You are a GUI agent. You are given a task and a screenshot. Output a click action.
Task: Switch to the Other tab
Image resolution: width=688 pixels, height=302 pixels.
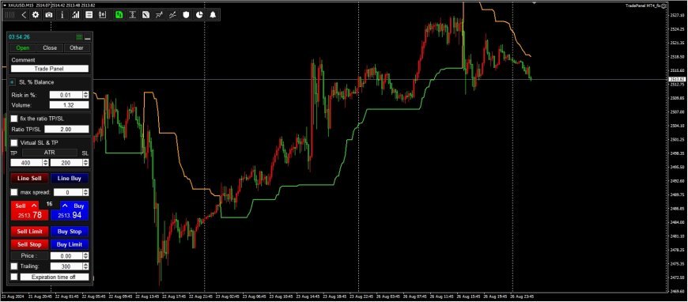coord(77,48)
